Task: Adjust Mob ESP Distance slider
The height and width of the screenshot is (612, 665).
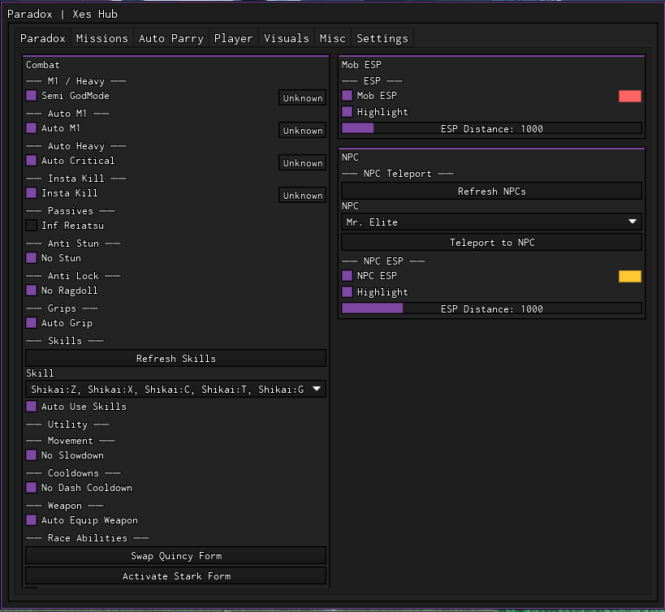Action: (x=491, y=128)
